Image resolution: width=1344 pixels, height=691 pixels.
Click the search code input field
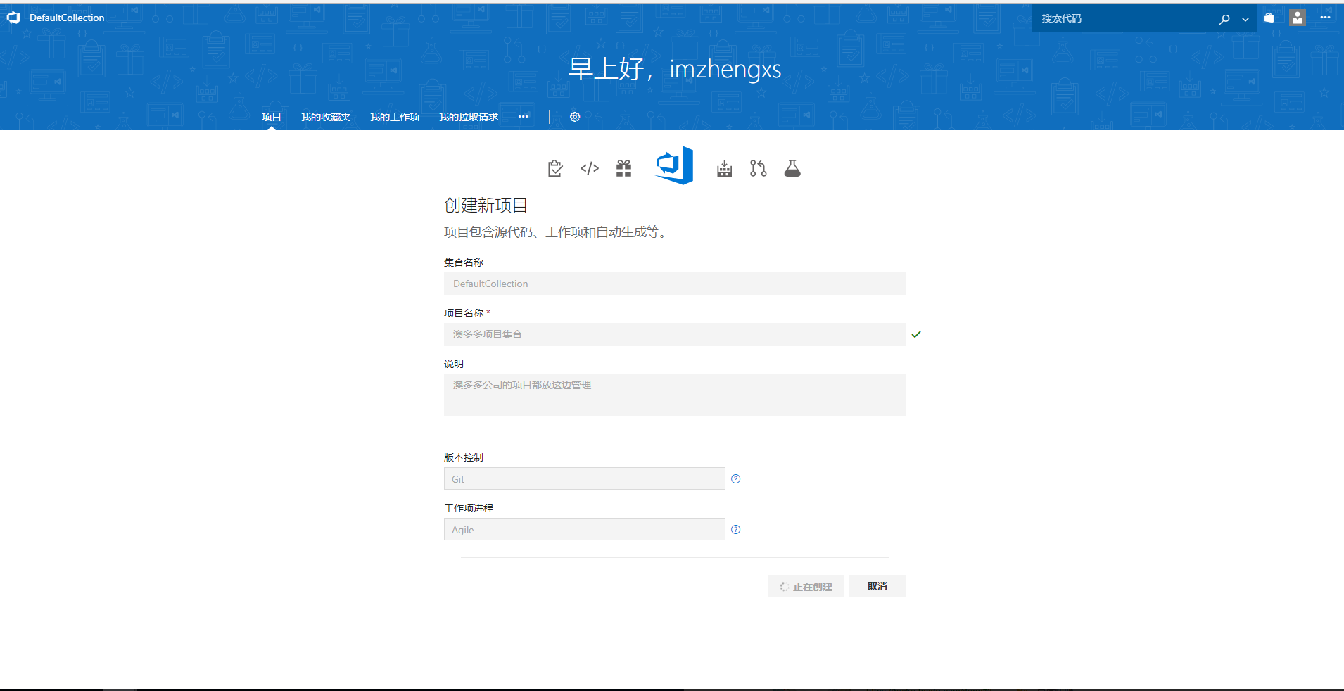tap(1122, 18)
